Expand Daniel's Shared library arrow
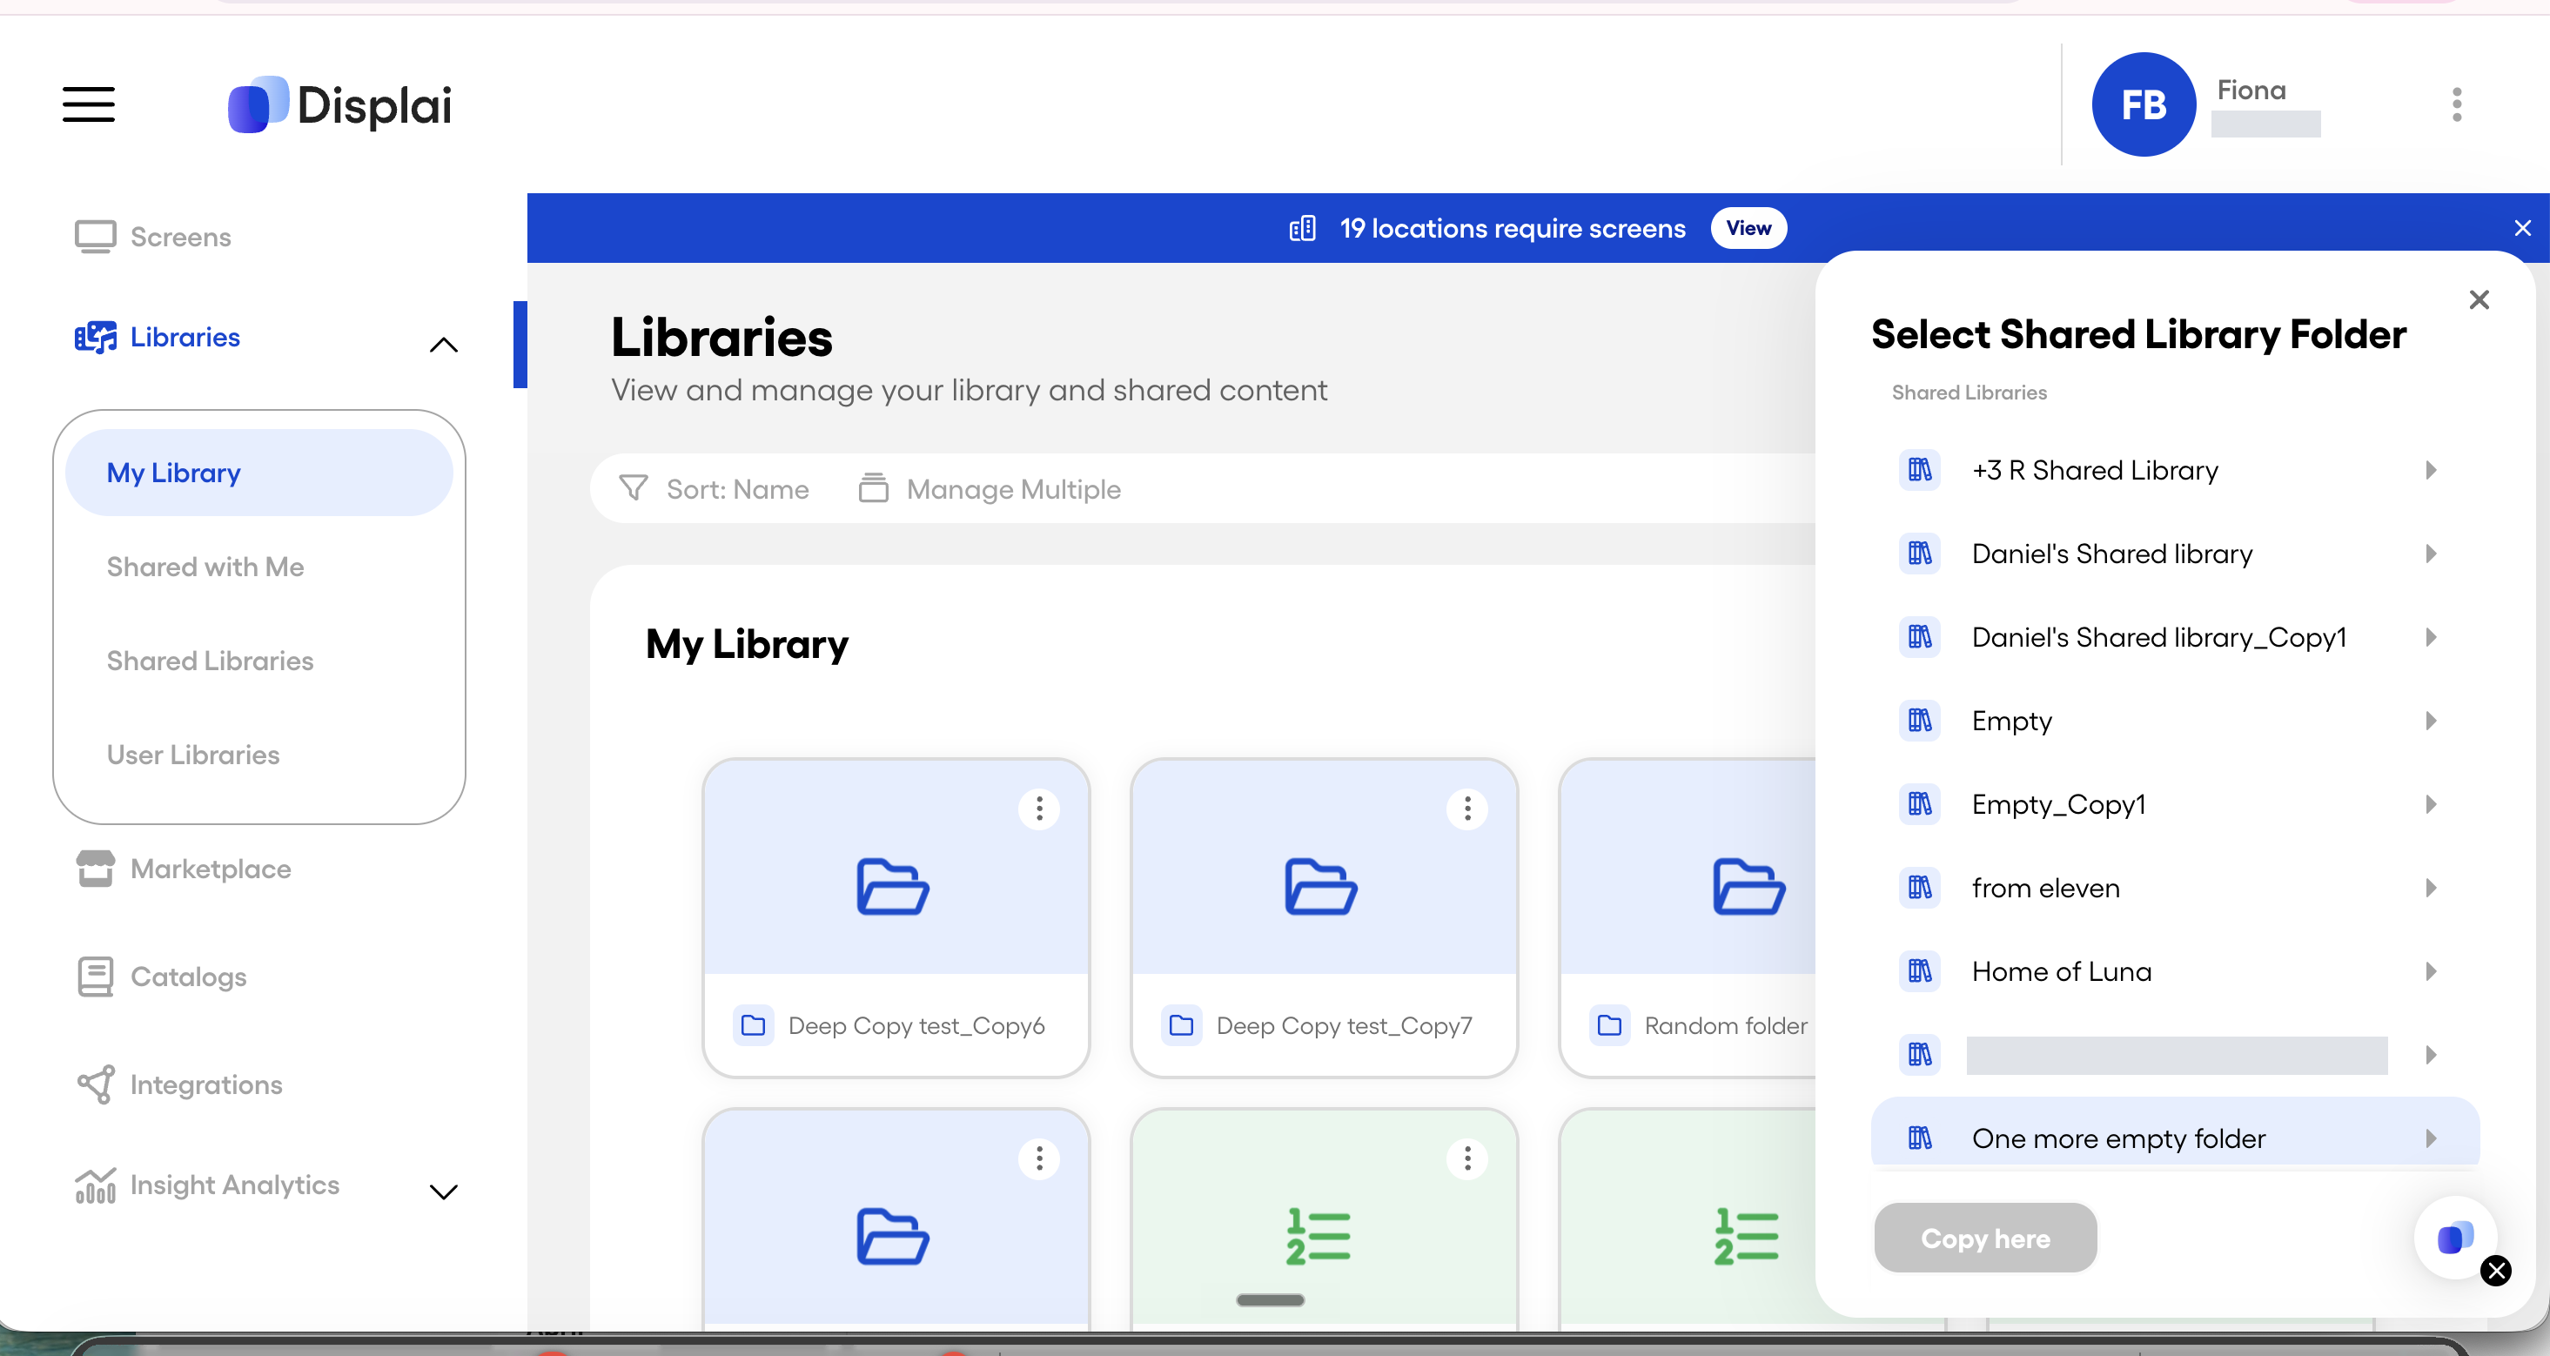2550x1356 pixels. click(2432, 554)
